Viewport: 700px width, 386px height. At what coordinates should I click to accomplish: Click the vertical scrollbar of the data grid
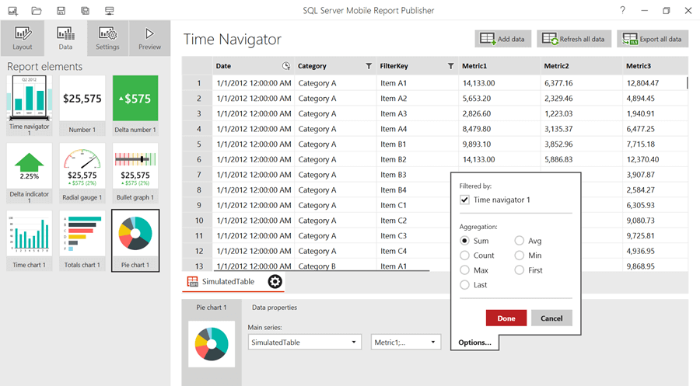click(x=687, y=83)
